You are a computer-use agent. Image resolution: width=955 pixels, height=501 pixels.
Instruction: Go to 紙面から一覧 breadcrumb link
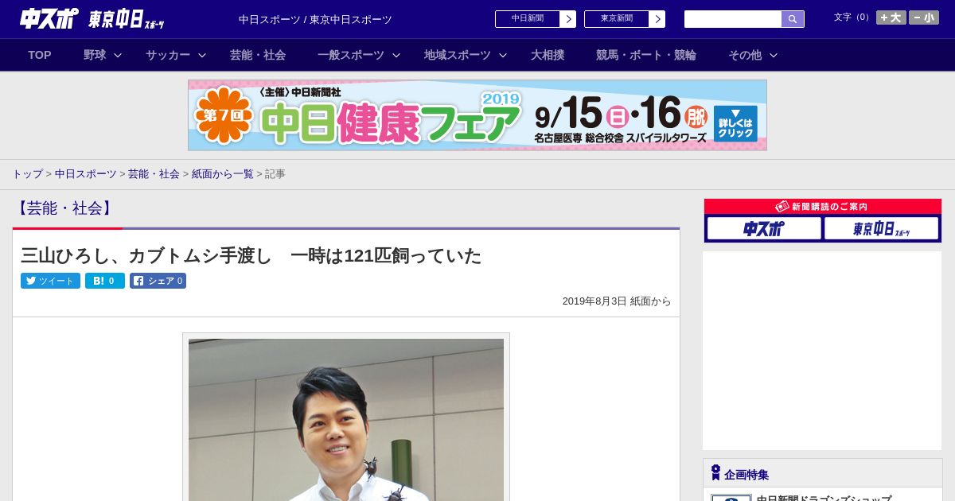pyautogui.click(x=222, y=174)
